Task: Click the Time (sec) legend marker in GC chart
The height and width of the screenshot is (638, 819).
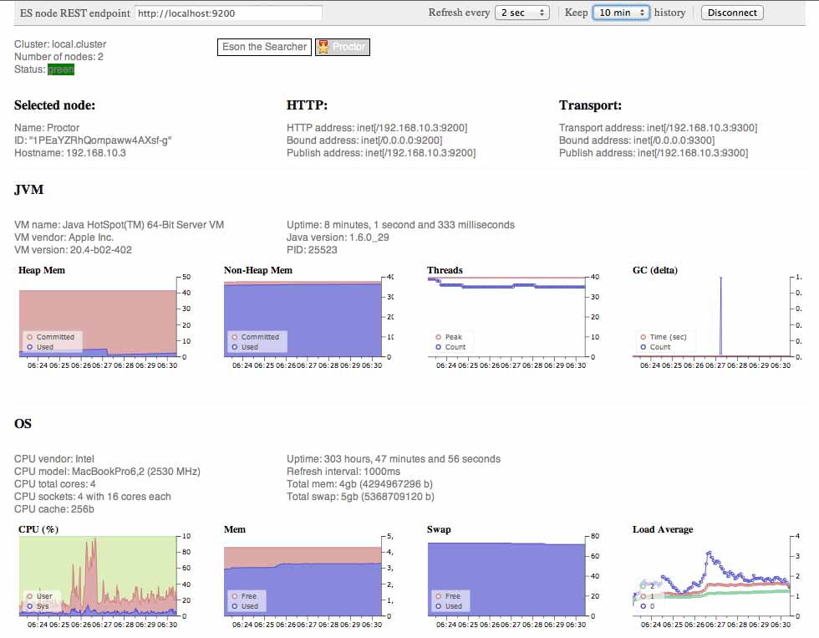Action: click(x=644, y=337)
